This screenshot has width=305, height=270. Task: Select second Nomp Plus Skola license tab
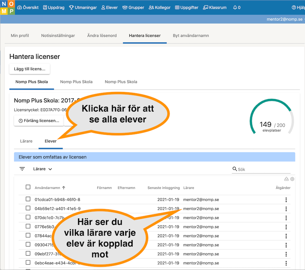pos(76,82)
